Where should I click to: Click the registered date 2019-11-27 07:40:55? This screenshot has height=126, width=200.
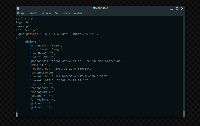(x=72, y=69)
